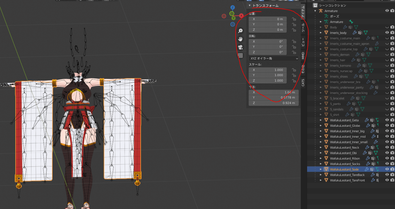Open the ビュー sidebar tab
Image resolution: width=395 pixels, height=209 pixels.
point(303,41)
